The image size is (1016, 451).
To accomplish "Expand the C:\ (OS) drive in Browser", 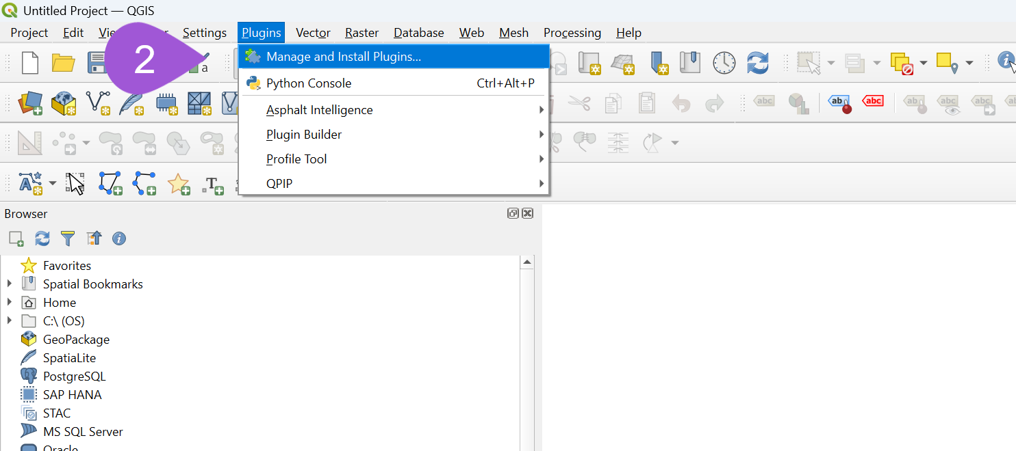I will pos(9,320).
